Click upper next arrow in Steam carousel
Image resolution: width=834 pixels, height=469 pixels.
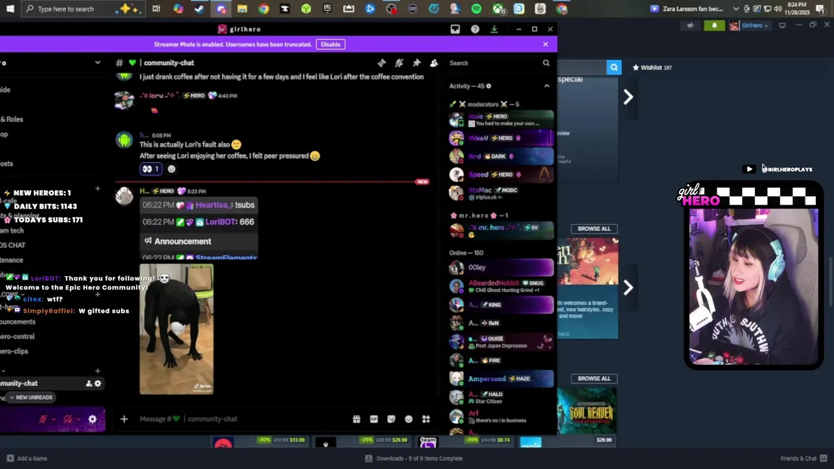[x=628, y=97]
